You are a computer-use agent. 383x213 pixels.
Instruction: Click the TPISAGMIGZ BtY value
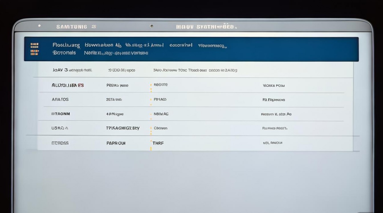[123, 128]
